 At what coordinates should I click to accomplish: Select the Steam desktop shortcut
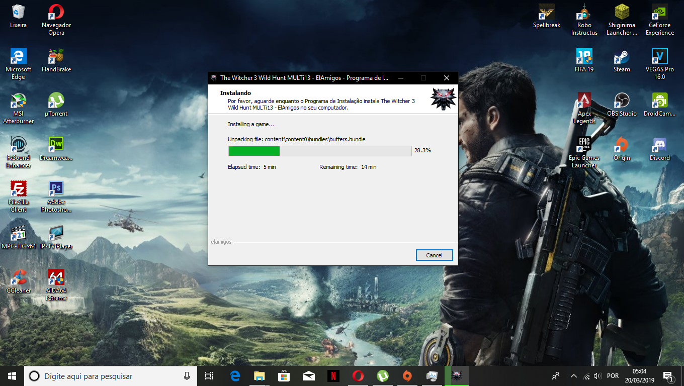pyautogui.click(x=622, y=61)
